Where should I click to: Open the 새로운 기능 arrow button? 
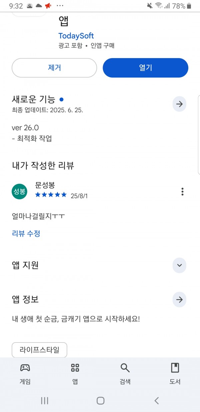click(179, 104)
